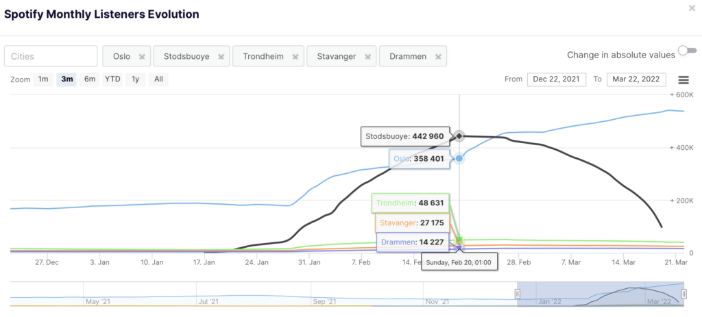Select the 3m zoom range
The height and width of the screenshot is (317, 702).
[x=66, y=79]
